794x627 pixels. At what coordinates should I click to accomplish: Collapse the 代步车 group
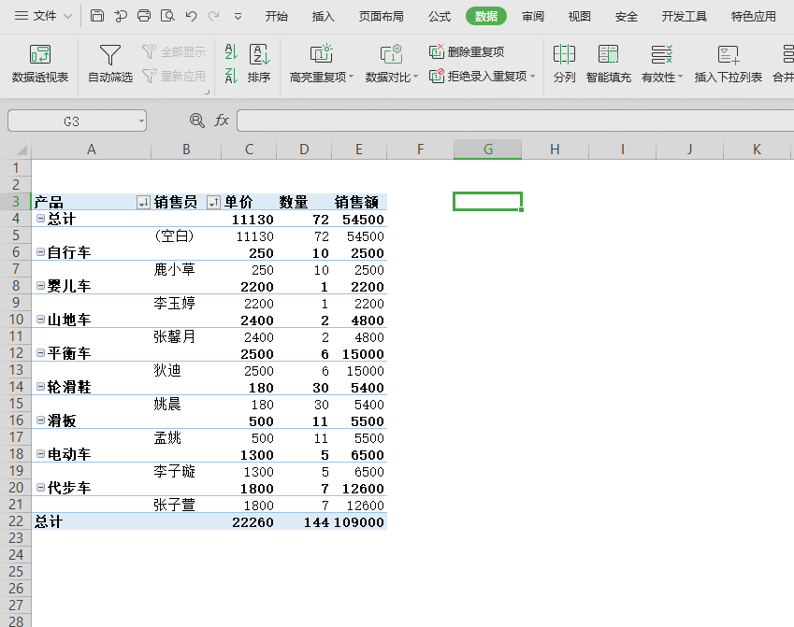40,488
